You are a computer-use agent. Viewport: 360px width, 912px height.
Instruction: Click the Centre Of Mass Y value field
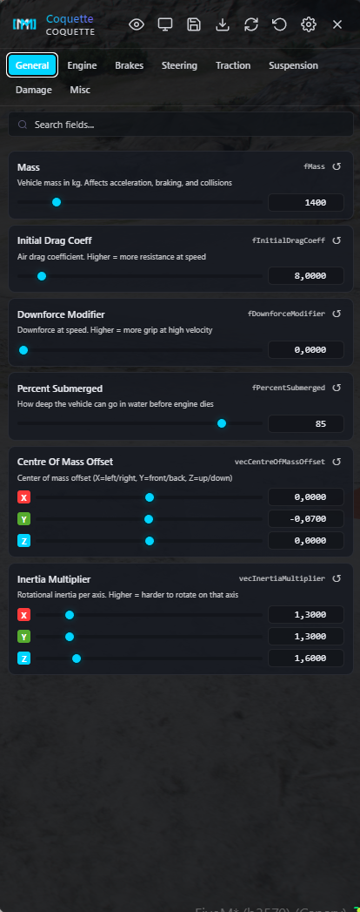coord(306,519)
